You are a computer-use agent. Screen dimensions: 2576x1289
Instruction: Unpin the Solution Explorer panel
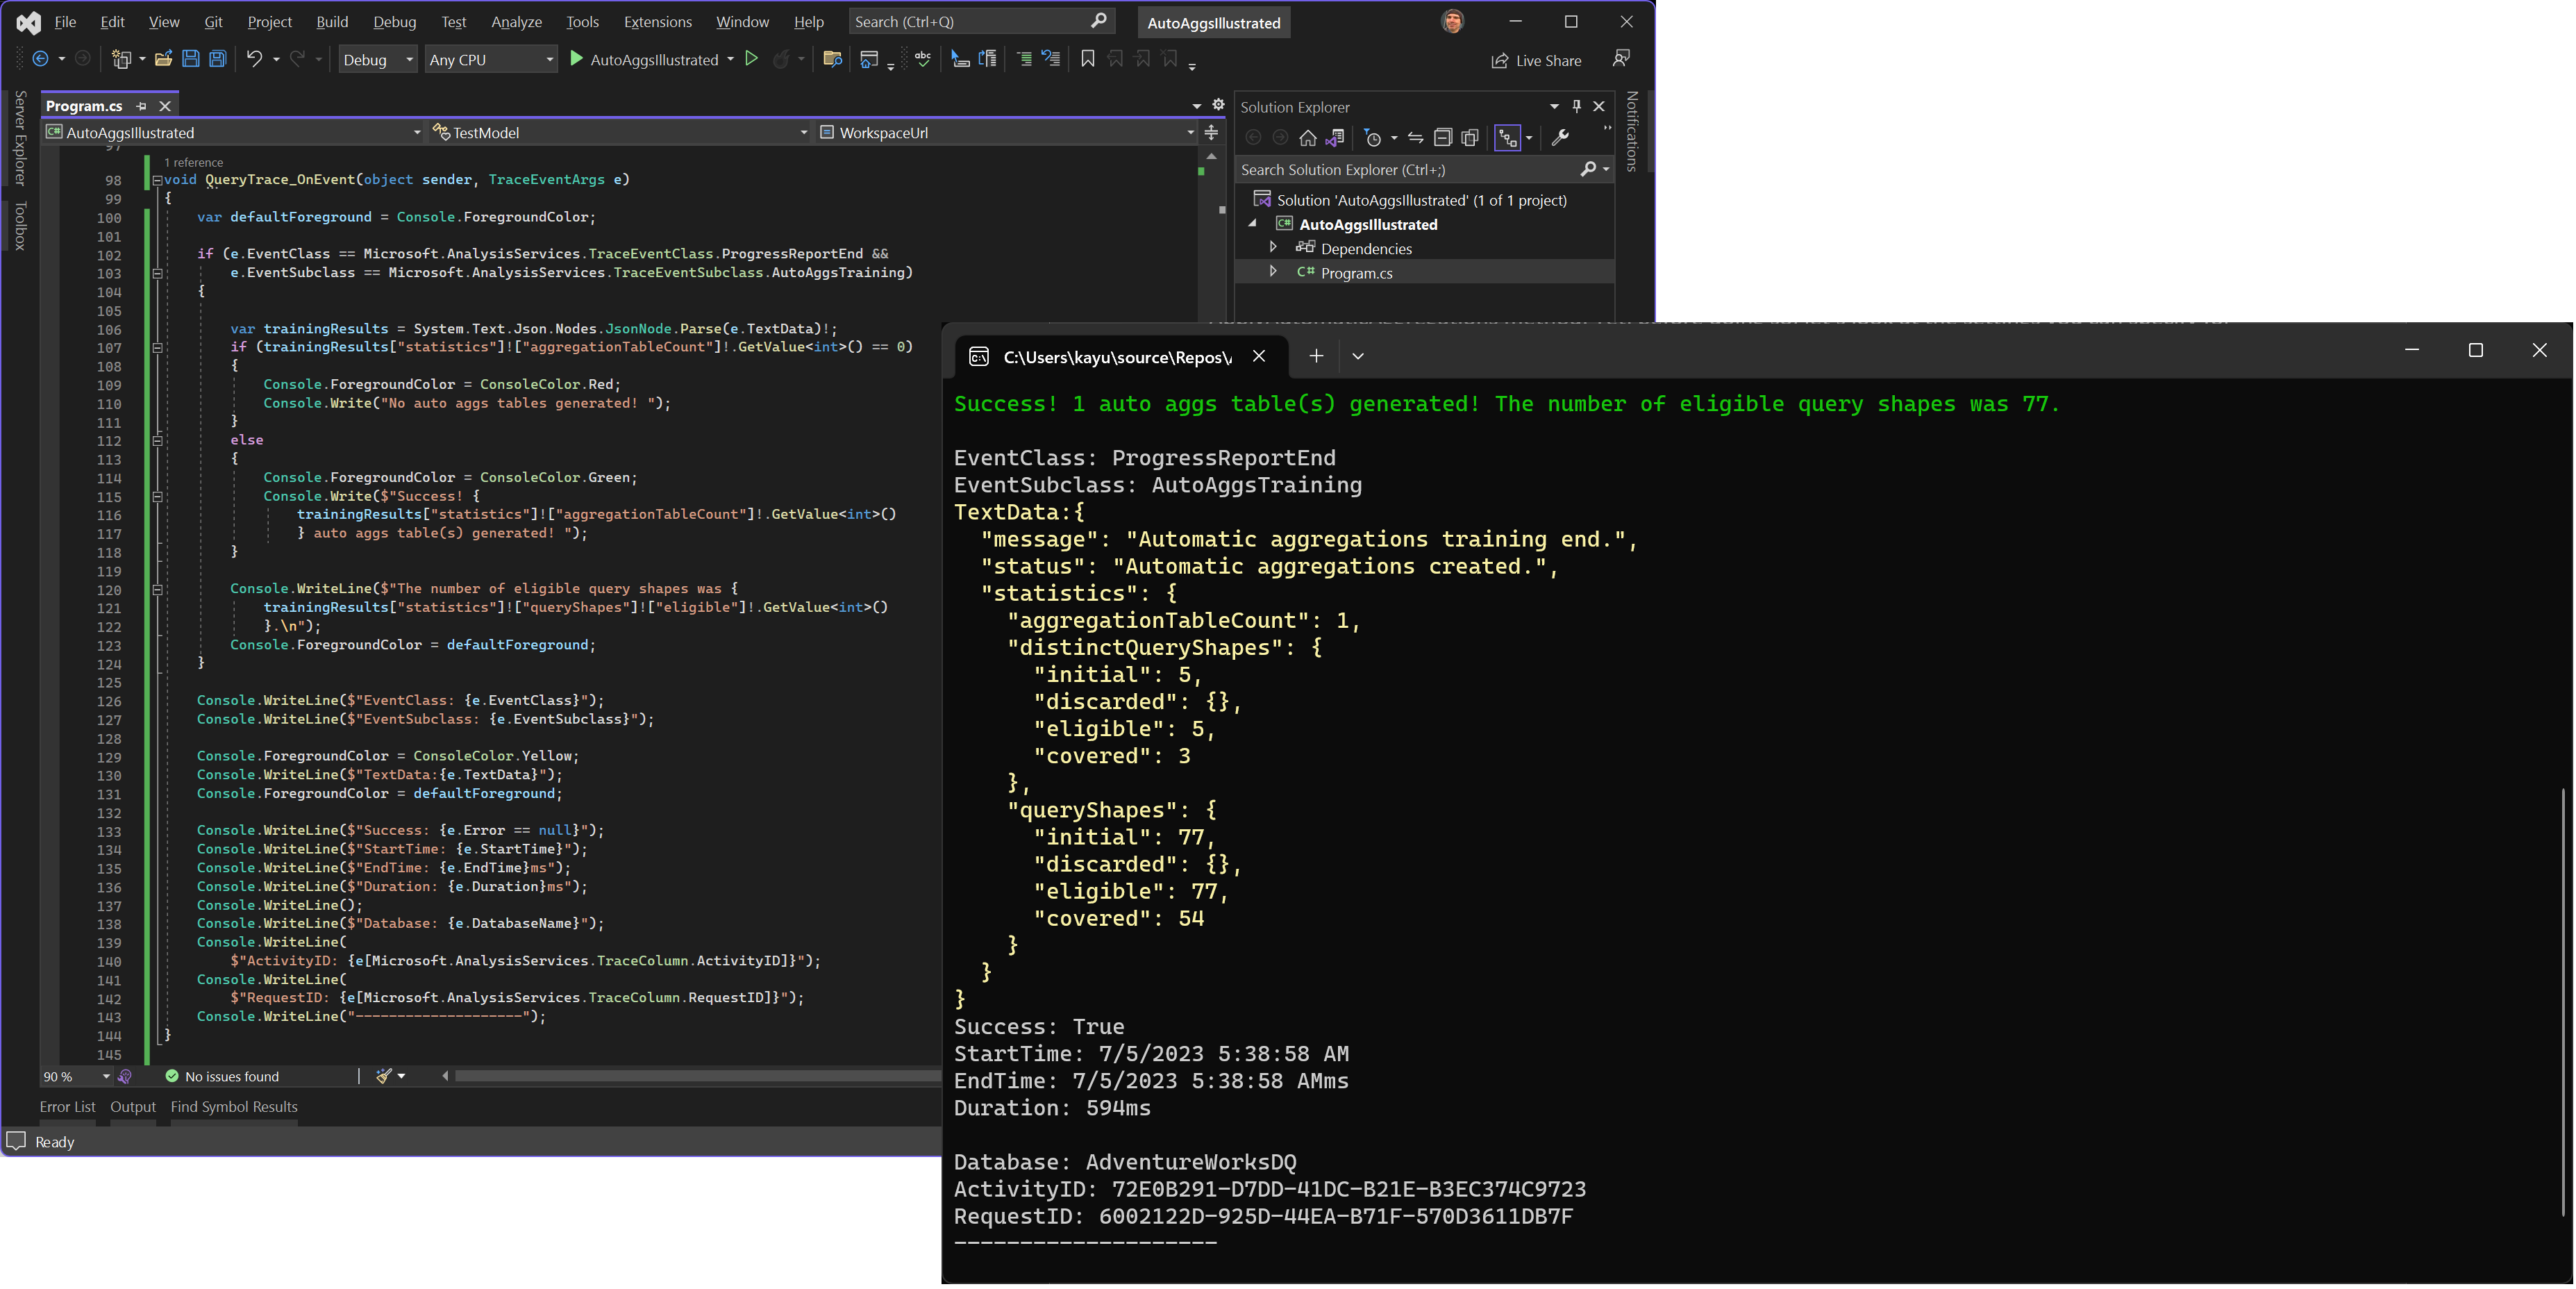click(x=1577, y=106)
